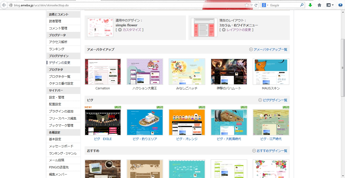Open the downloads green arrow icon
This screenshot has width=345, height=178.
coord(310,5)
